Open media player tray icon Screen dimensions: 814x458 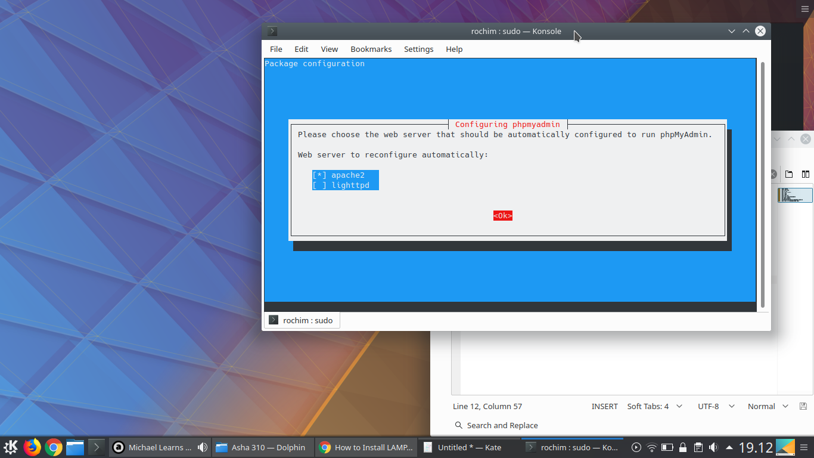pos(636,447)
